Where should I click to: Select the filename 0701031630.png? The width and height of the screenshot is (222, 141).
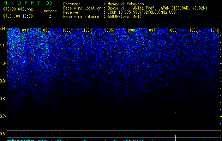(18, 9)
